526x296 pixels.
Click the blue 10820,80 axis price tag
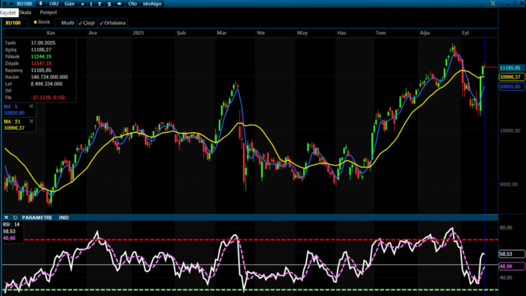(x=511, y=86)
